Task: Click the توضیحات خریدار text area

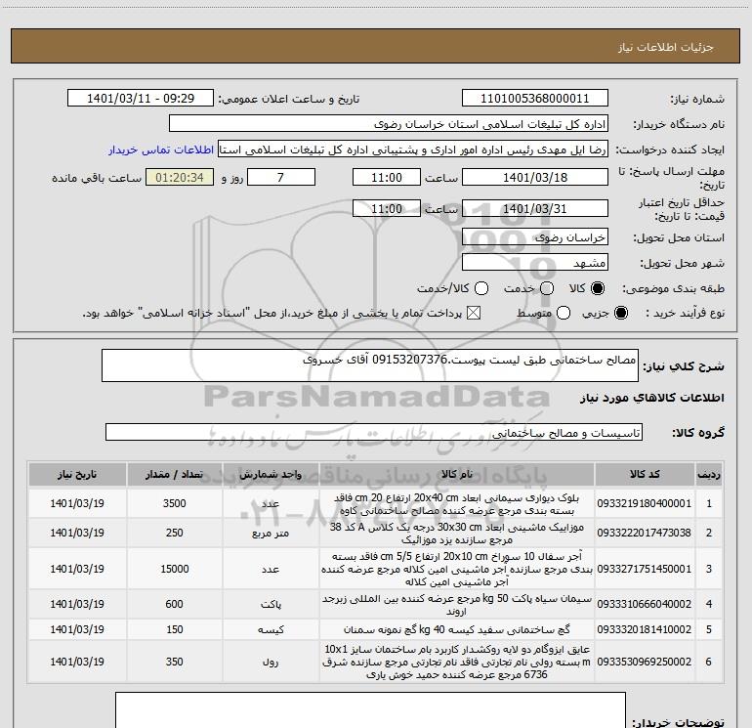Action: click(370, 710)
